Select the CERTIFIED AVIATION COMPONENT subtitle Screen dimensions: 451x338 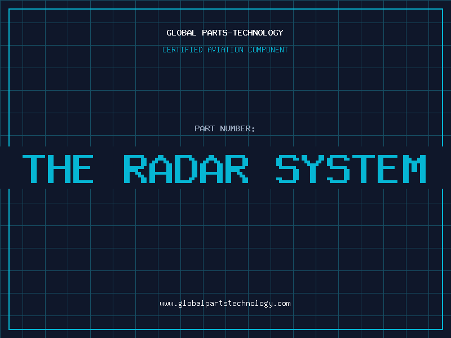click(225, 50)
